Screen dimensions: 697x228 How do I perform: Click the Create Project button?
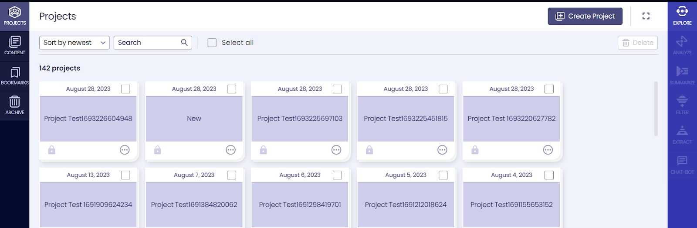pyautogui.click(x=585, y=16)
